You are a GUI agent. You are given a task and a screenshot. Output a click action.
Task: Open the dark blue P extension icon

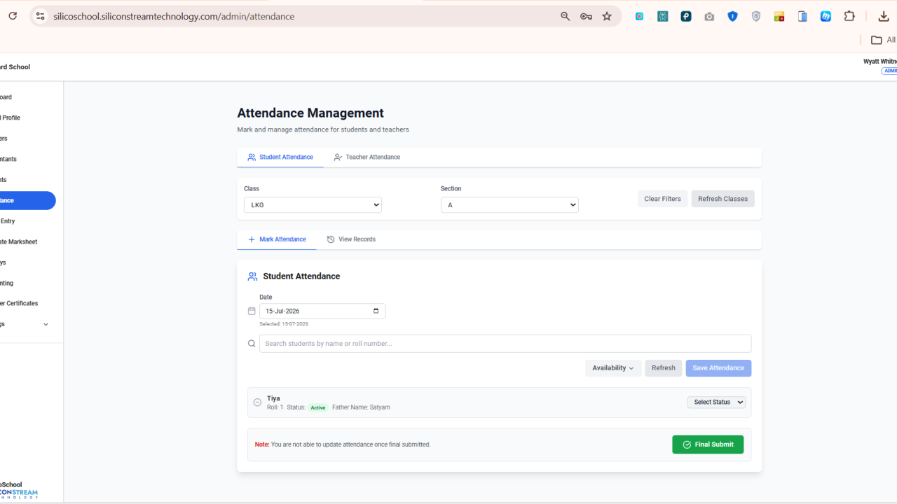coord(686,16)
